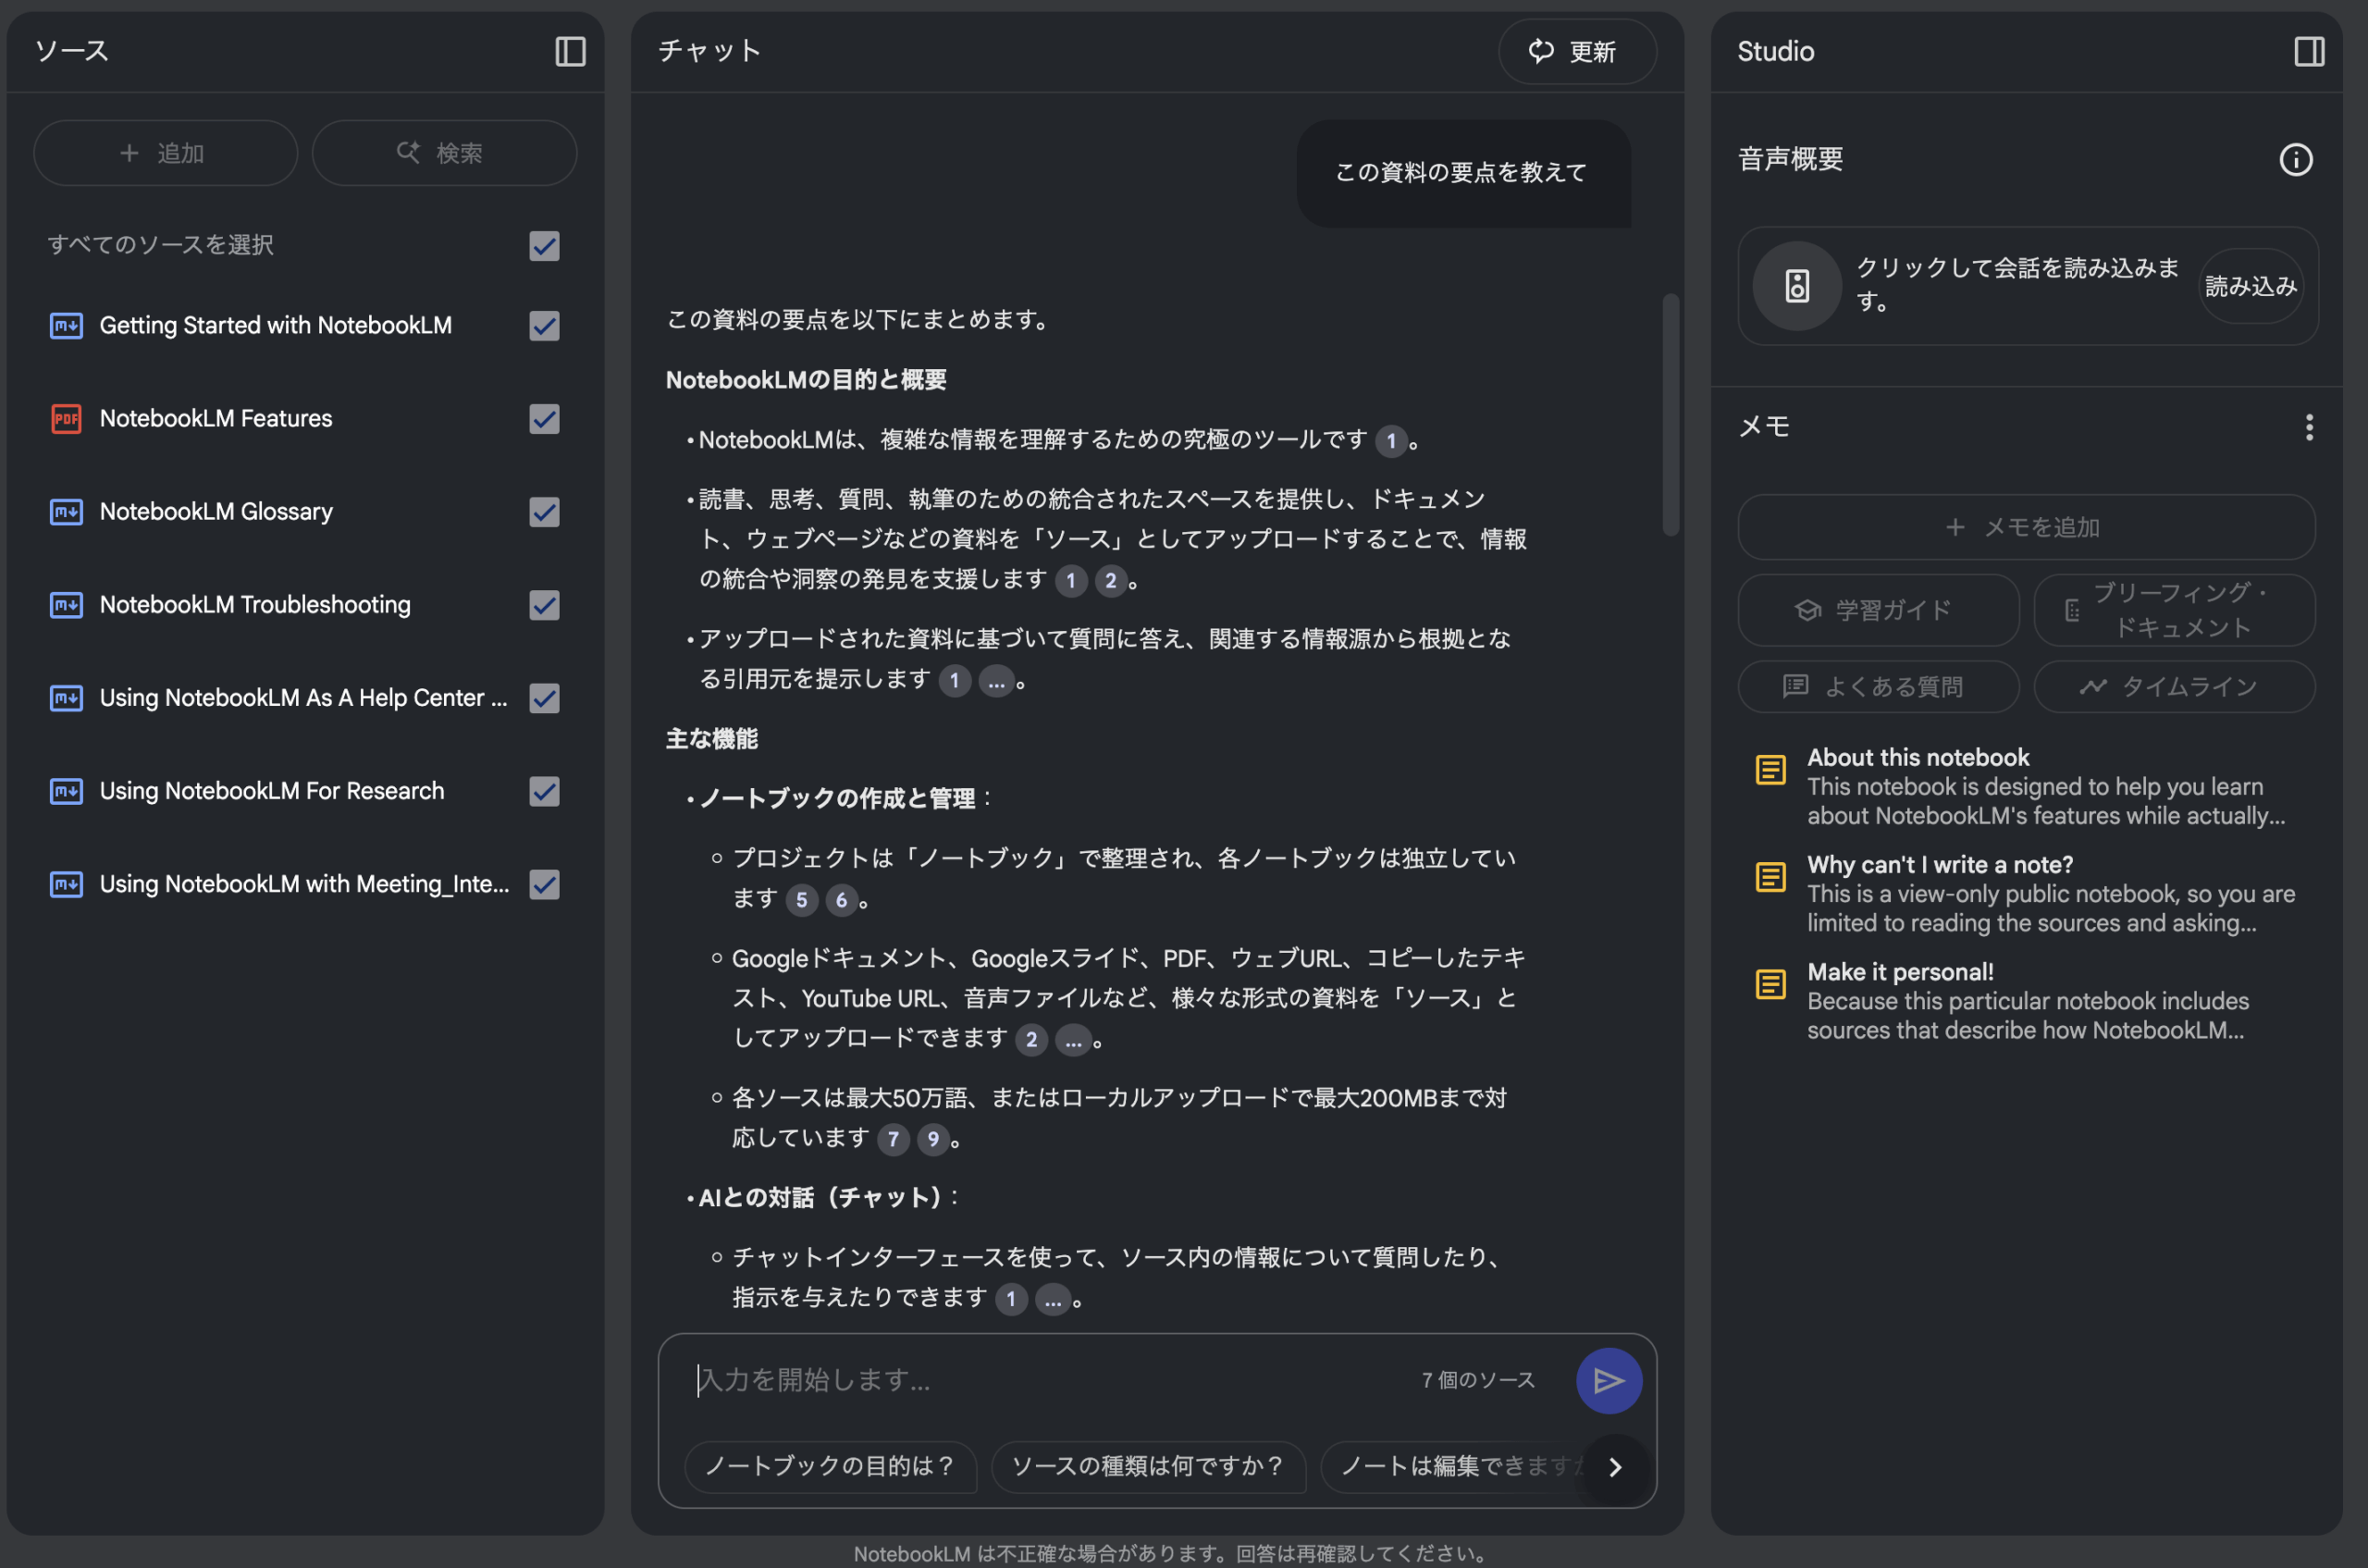Click the 更新 refresh chat button

(1576, 51)
